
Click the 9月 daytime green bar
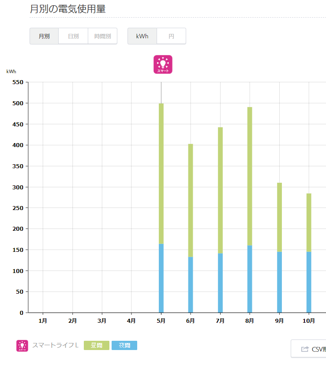(x=279, y=217)
